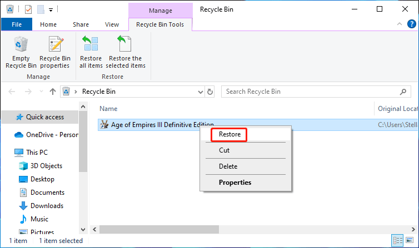Click navigation pane scroll up arrow
This screenshot has width=419, height=248.
(83, 107)
